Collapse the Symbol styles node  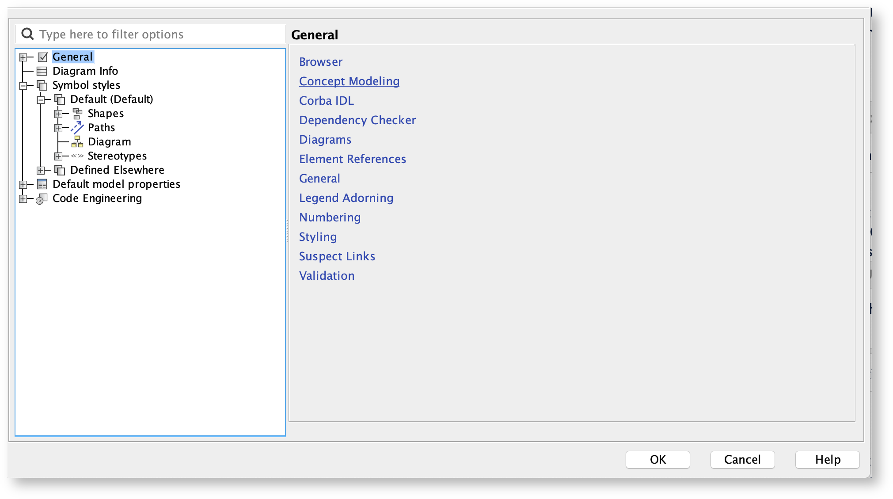(23, 85)
